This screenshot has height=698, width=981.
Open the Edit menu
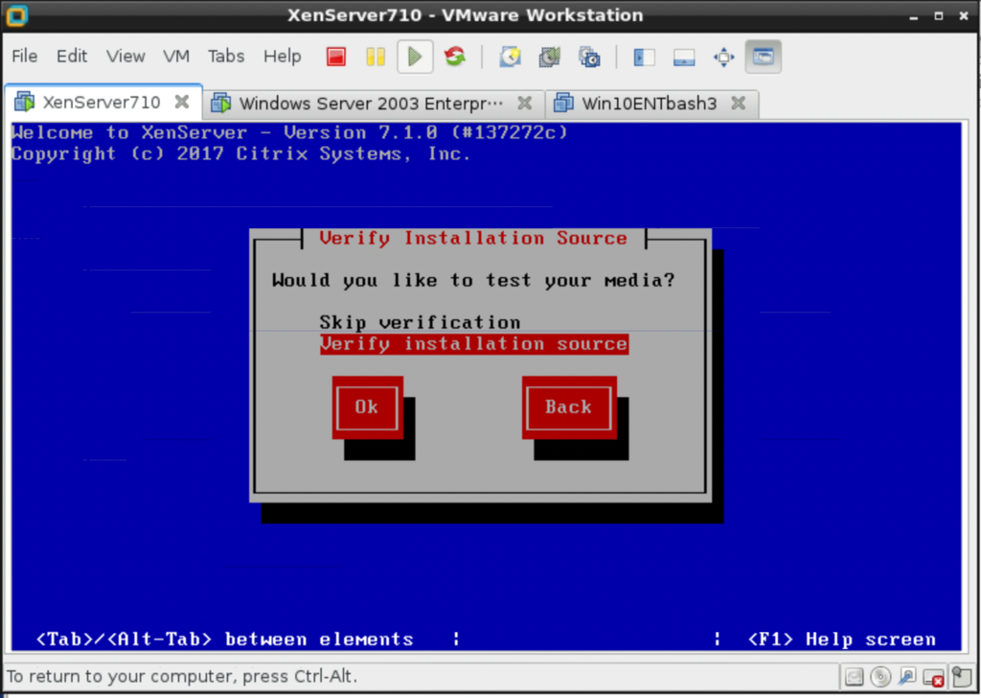click(72, 57)
